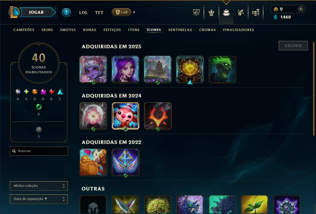Click the vertical scrollbar on the right
Screen dimensions: 316x214
pyautogui.click(x=314, y=89)
